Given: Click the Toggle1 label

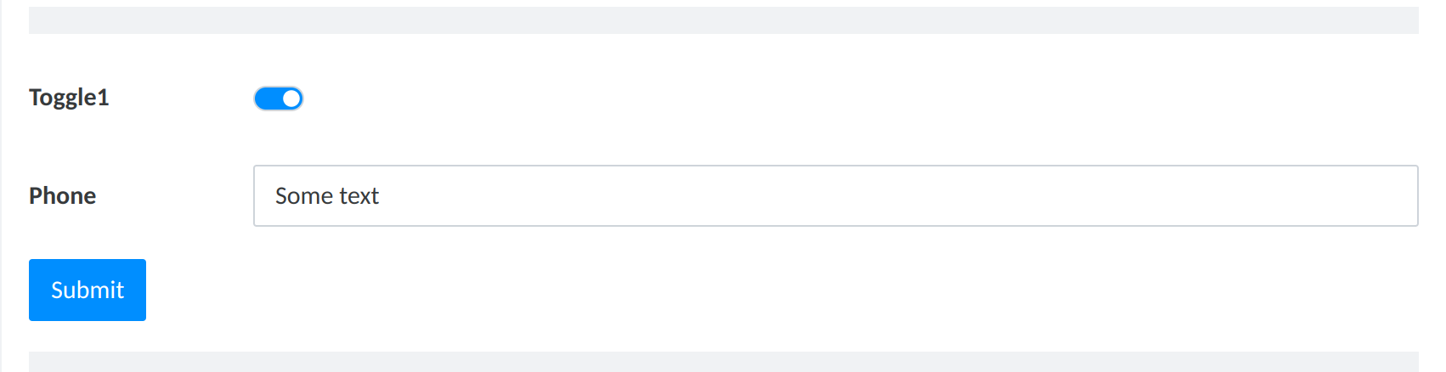Looking at the screenshot, I should click(69, 98).
